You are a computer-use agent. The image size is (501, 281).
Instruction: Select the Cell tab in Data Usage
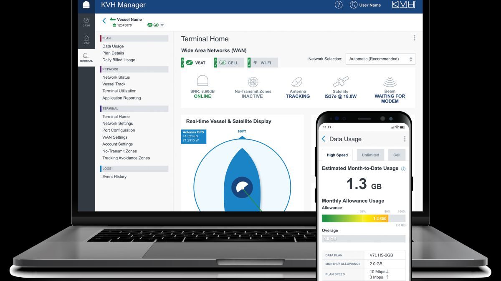(x=396, y=154)
